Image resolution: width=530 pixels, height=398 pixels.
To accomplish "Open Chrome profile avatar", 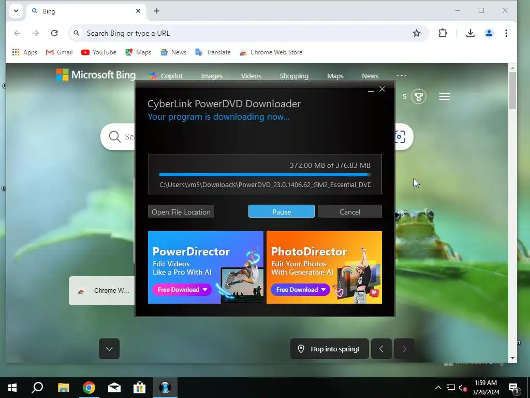I will click(489, 33).
